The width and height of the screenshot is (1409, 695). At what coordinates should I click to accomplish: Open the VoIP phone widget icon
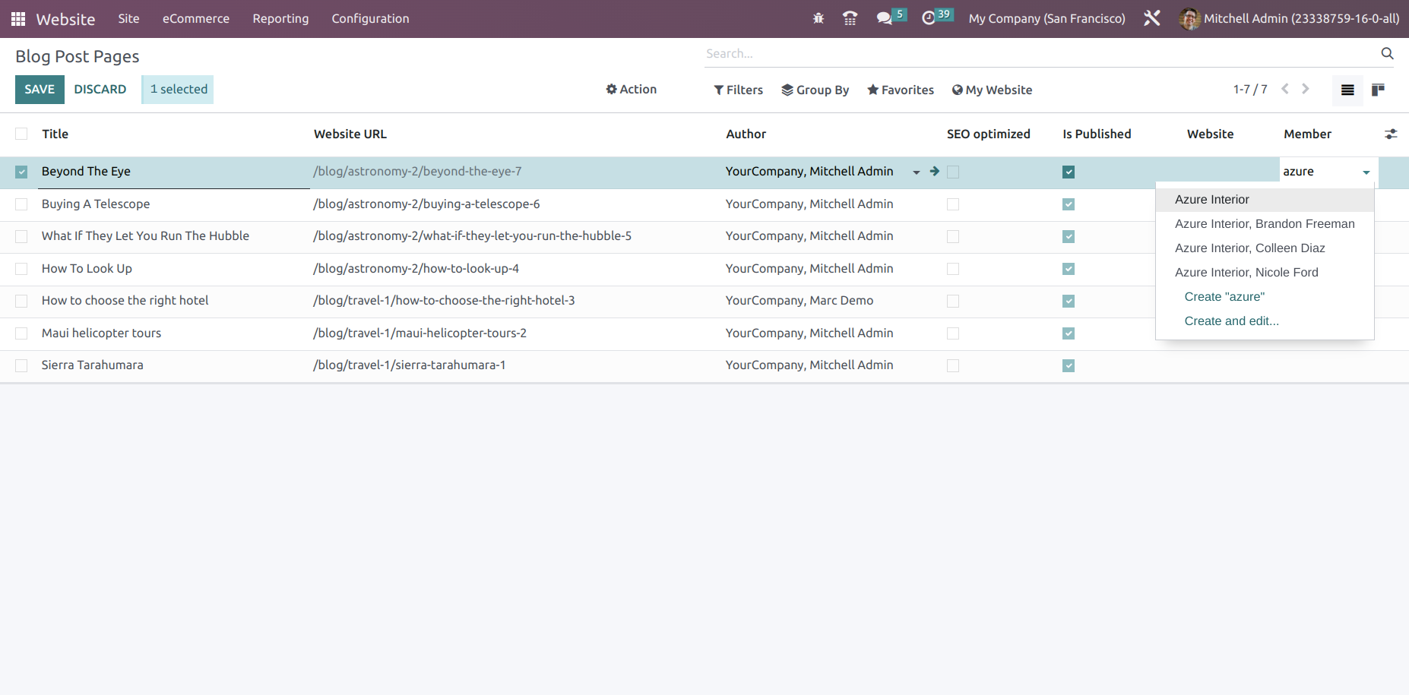click(x=850, y=18)
